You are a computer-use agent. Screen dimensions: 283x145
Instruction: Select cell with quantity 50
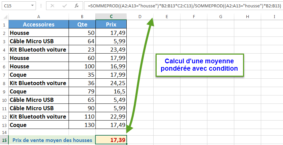click(x=82, y=33)
